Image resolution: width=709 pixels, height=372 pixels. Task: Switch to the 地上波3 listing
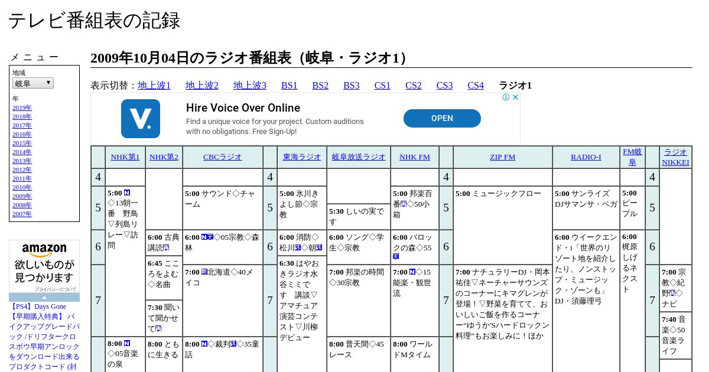[x=250, y=86]
